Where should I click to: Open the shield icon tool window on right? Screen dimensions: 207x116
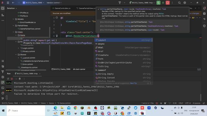pos(204,26)
